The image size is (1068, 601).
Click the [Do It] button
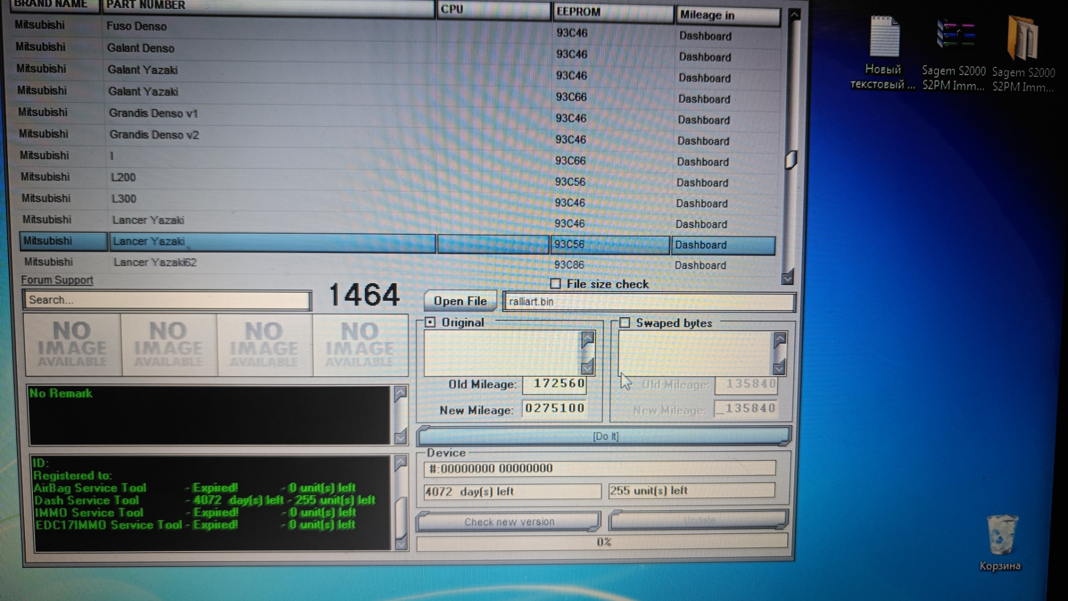coord(604,436)
